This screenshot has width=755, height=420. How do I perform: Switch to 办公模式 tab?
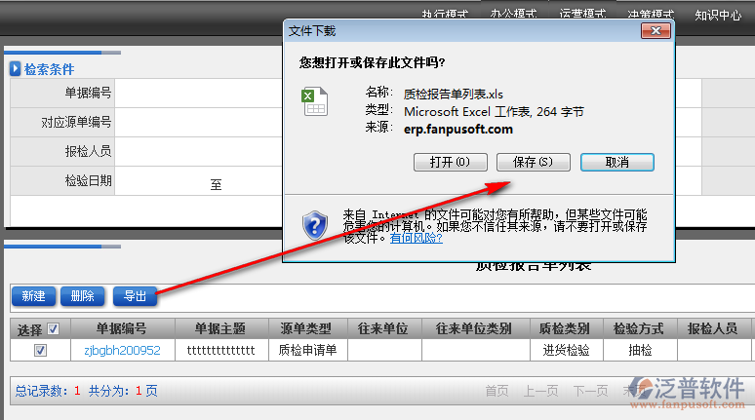click(x=513, y=15)
